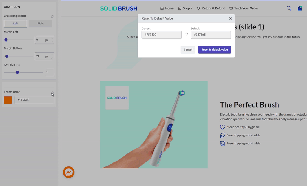Select Right chat icon position
The width and height of the screenshot is (307, 186).
point(41,24)
